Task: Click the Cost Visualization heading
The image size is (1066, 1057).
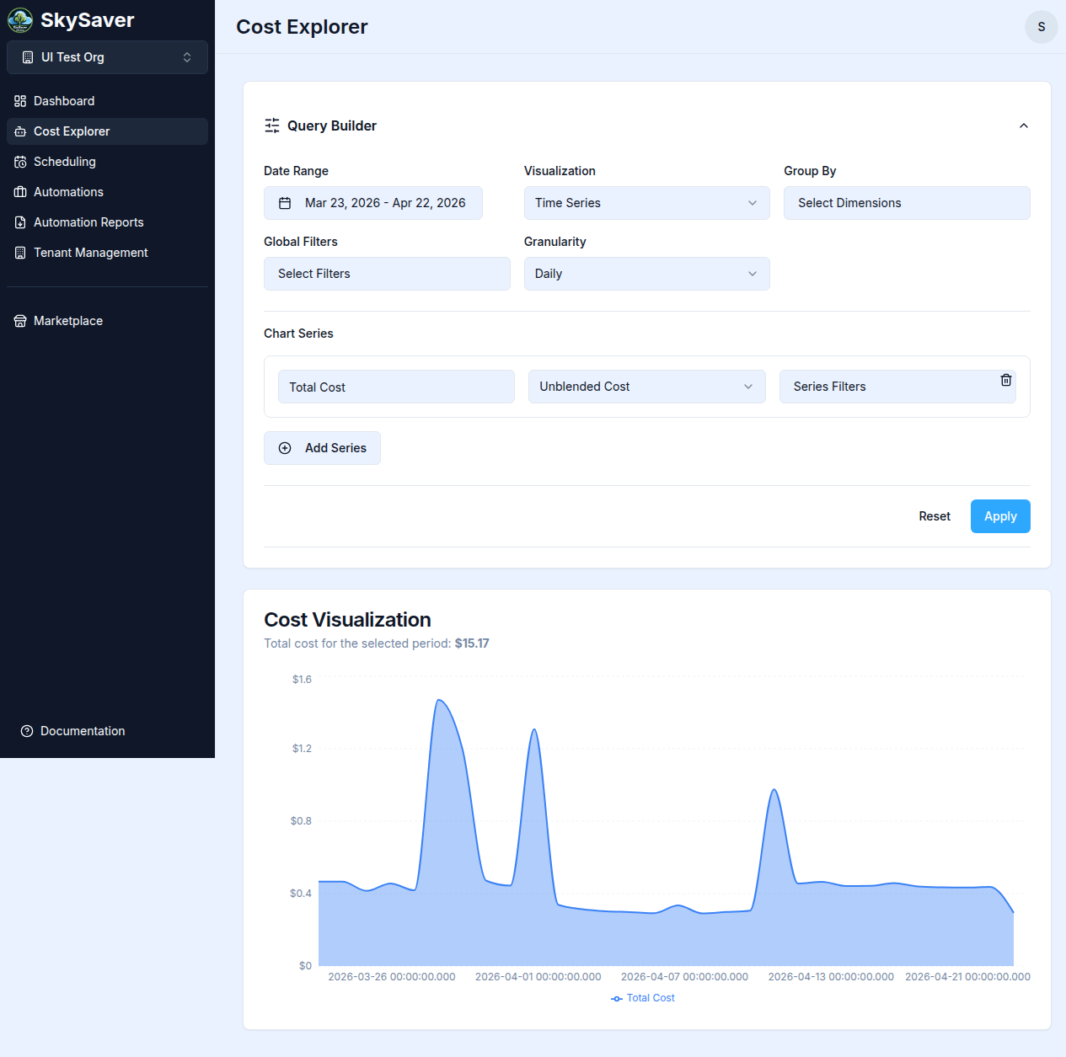Action: pyautogui.click(x=347, y=620)
